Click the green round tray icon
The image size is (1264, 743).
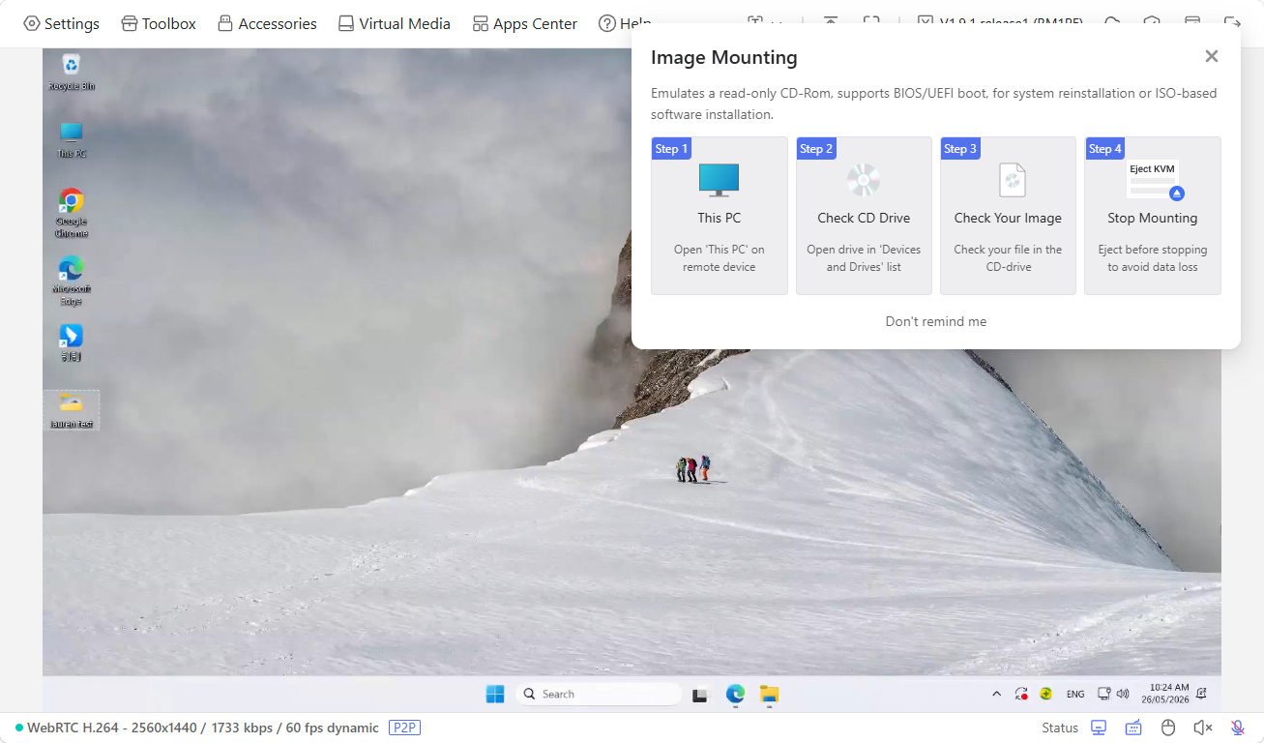[x=1046, y=694]
